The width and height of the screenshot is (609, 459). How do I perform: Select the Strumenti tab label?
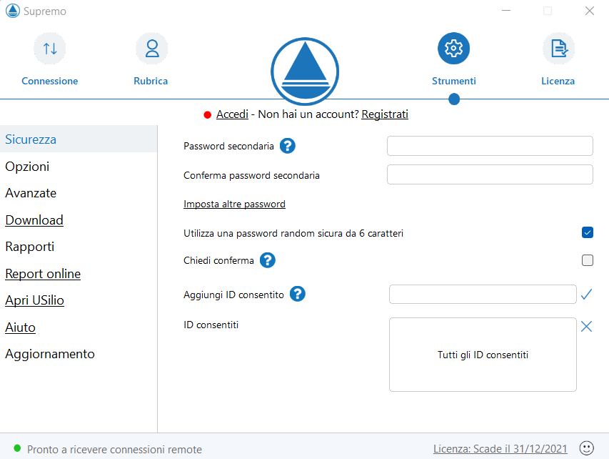coord(453,81)
